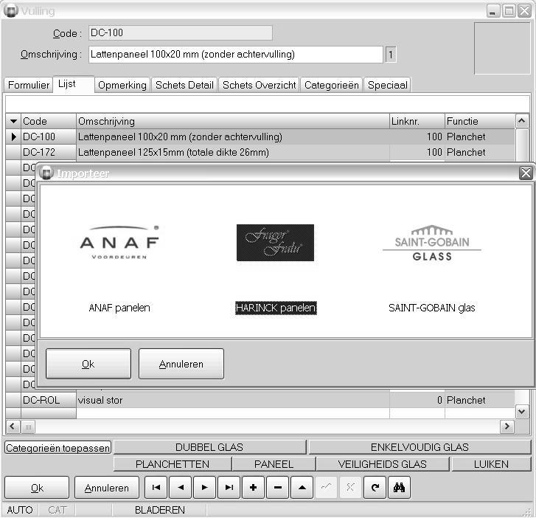Jump to last record navigation button

[229, 487]
